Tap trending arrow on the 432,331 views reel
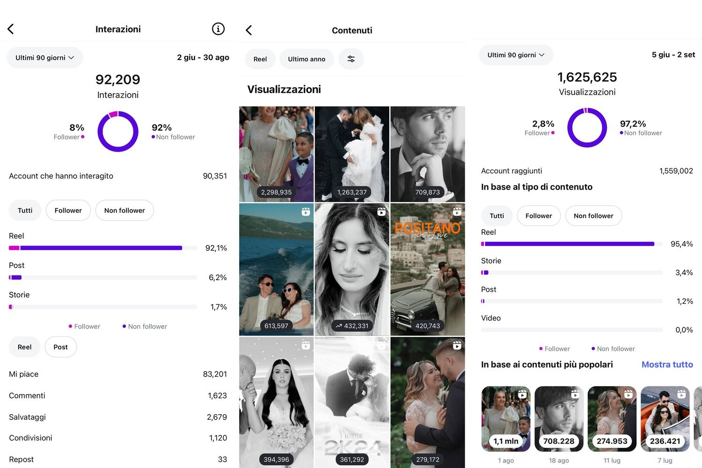This screenshot has width=702, height=468. pos(338,326)
